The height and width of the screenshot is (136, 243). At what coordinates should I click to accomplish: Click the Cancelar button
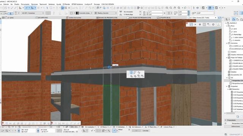[x=145, y=131]
